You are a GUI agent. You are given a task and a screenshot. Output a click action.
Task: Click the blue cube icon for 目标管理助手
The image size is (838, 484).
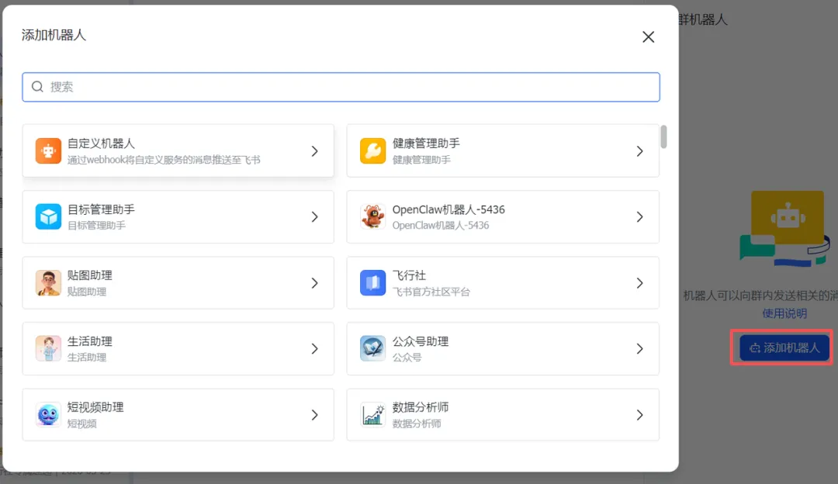(48, 217)
